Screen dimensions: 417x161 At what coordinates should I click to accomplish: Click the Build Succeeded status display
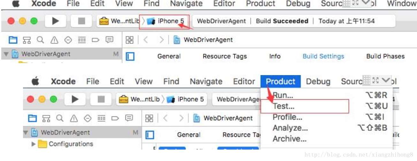282,21
